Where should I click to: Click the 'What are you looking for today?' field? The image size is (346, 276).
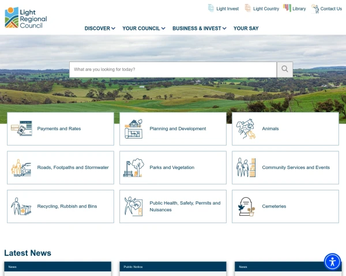(173, 70)
